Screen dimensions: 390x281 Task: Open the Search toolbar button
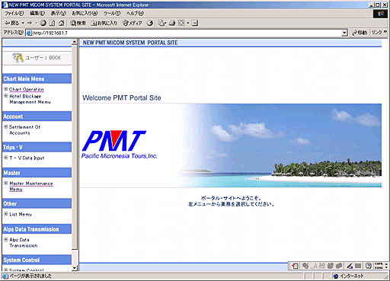pos(78,23)
